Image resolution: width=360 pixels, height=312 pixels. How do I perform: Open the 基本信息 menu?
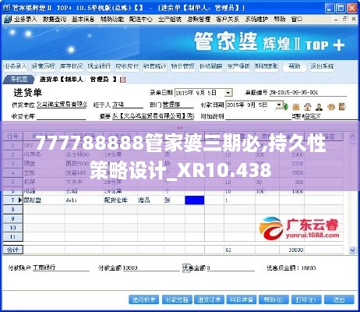coord(83,19)
